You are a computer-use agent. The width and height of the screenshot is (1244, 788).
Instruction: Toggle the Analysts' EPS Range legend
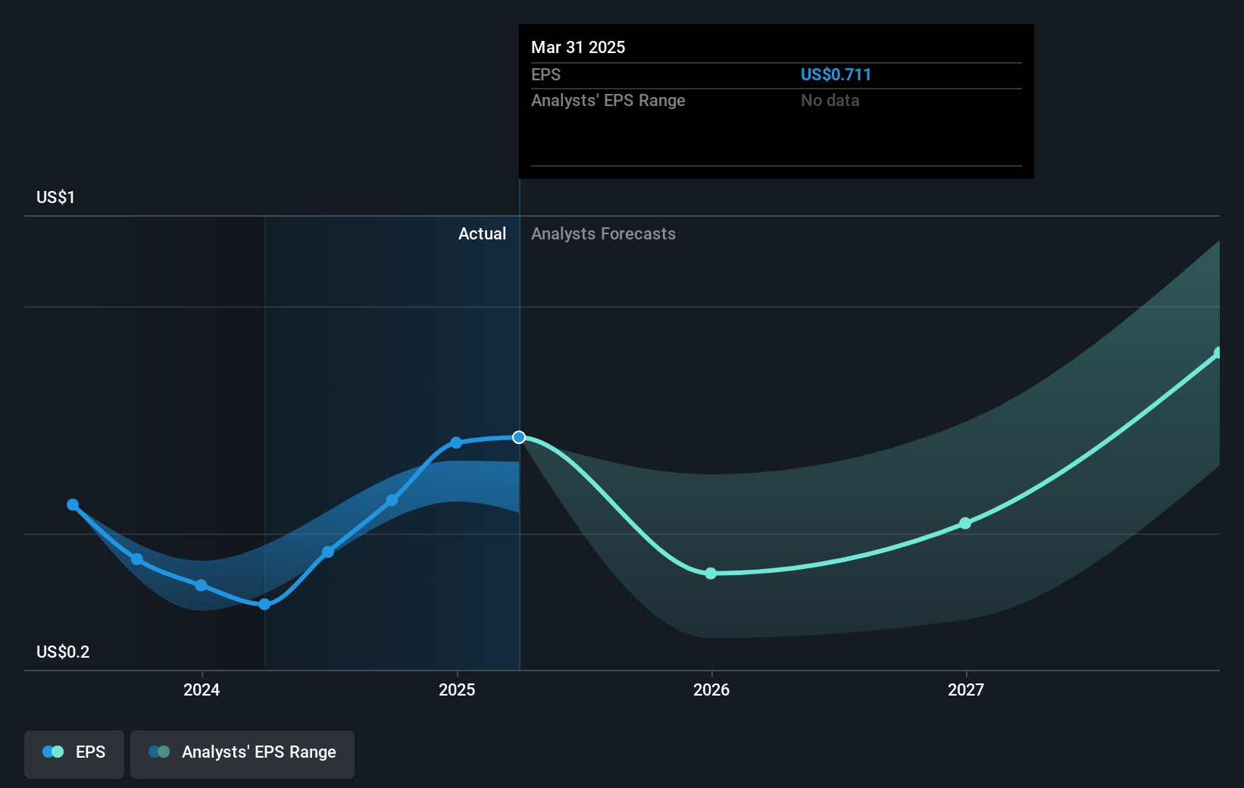point(242,754)
